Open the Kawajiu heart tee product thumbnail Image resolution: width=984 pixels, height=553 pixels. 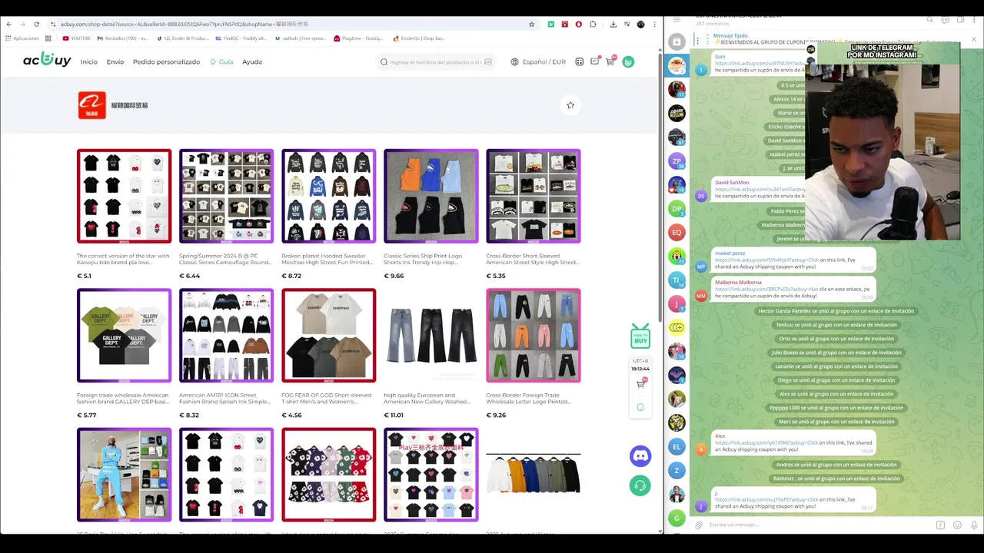tap(125, 196)
